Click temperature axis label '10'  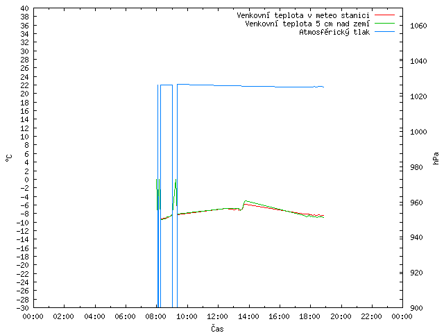click(25, 137)
